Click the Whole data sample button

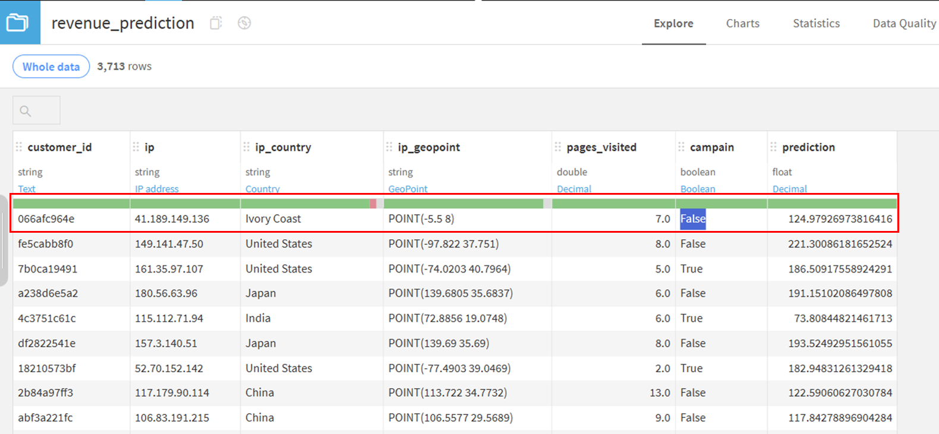pos(51,66)
